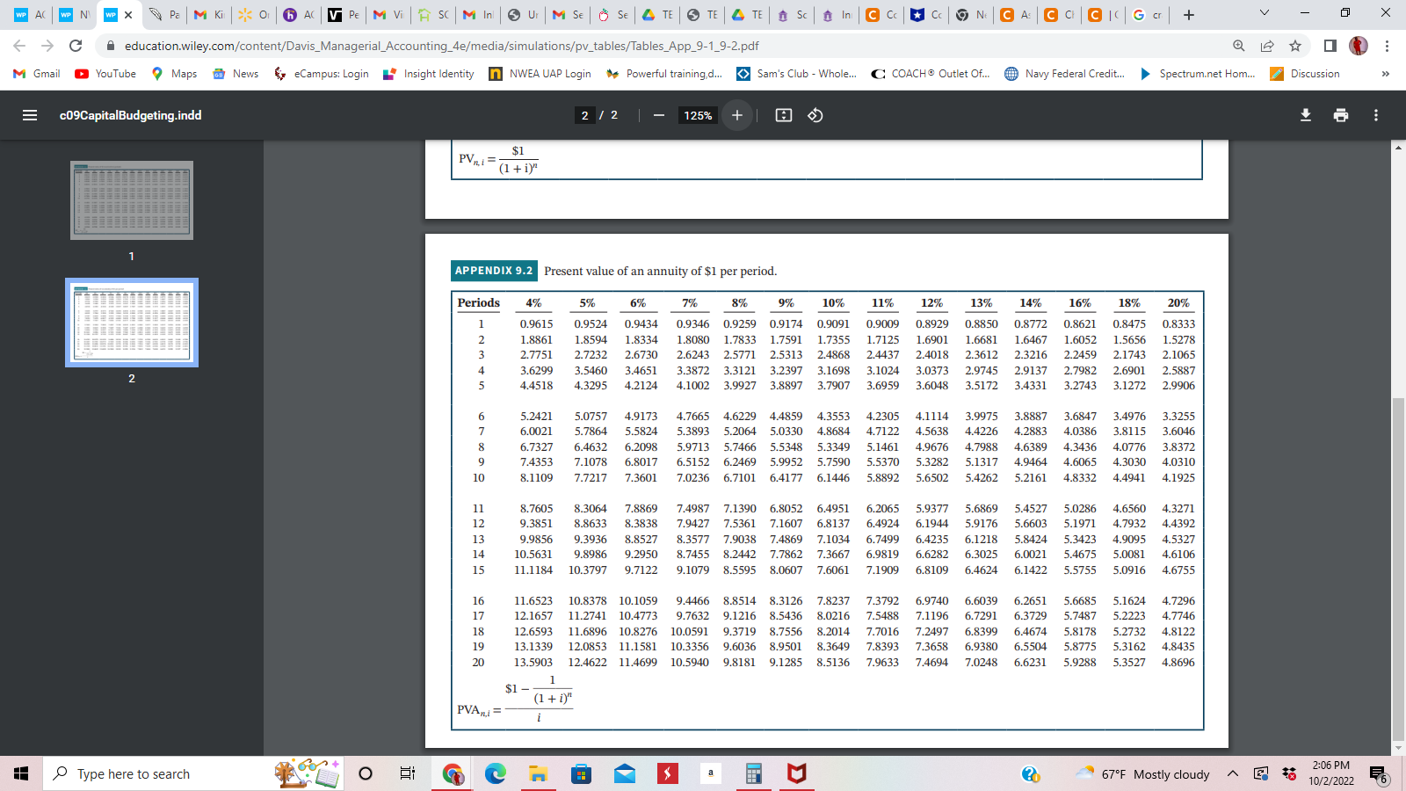
Task: Close the active WP tab
Action: [128, 15]
